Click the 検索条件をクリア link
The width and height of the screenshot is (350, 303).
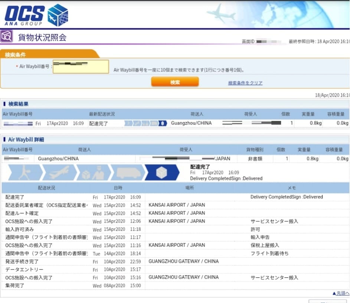[x=245, y=83]
